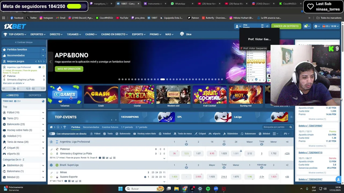This screenshot has height=193, width=344.
Task: Open the Crash game thumbnail
Action: coord(101,96)
